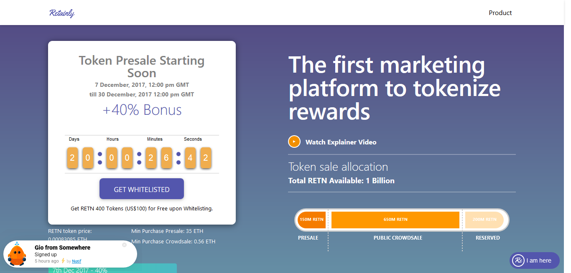Click the I am here chat label
Viewport: 571px width, 273px height.
tap(539, 260)
